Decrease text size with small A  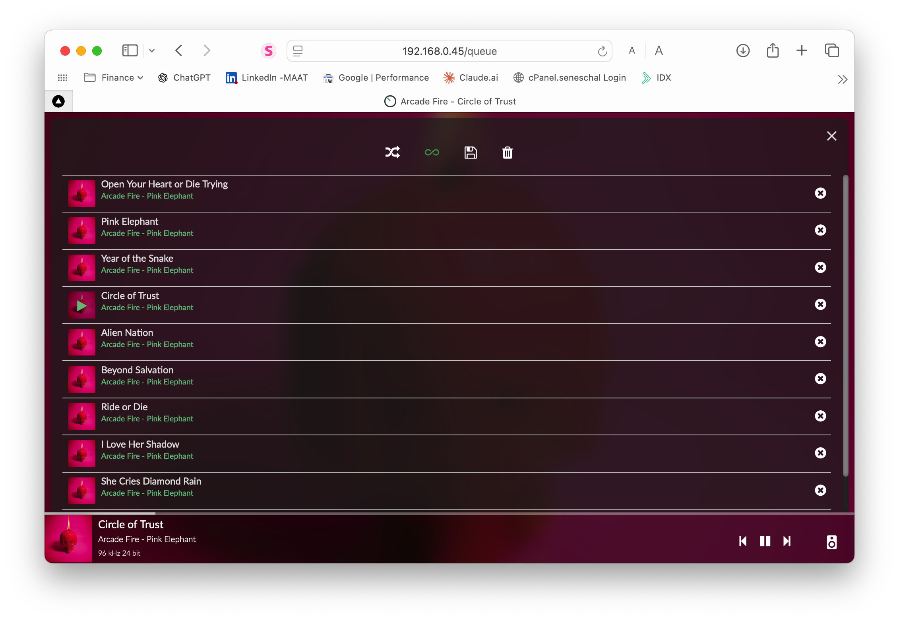(x=632, y=51)
